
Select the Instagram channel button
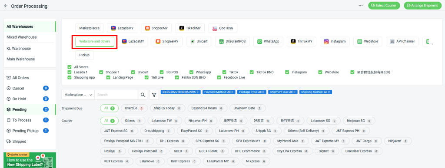(x=335, y=41)
